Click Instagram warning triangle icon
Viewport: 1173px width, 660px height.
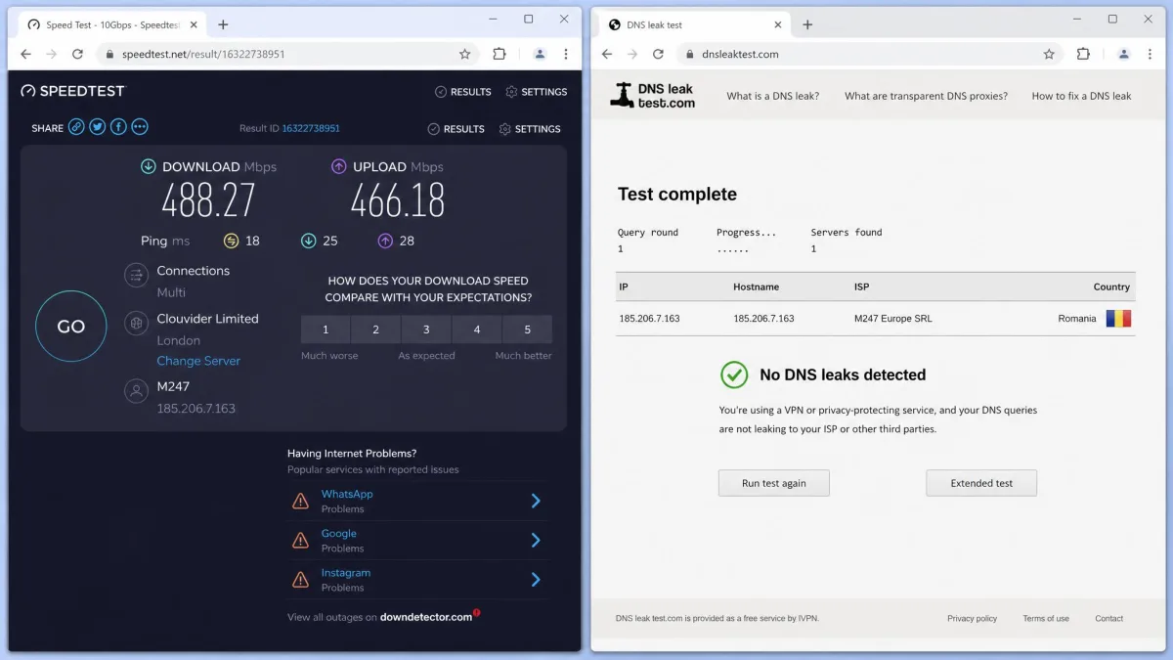click(300, 580)
